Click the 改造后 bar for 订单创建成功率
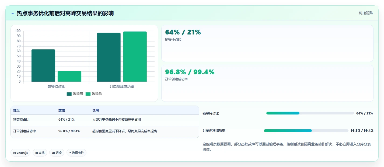Viewport: 384px width, 167px height. 135,57
